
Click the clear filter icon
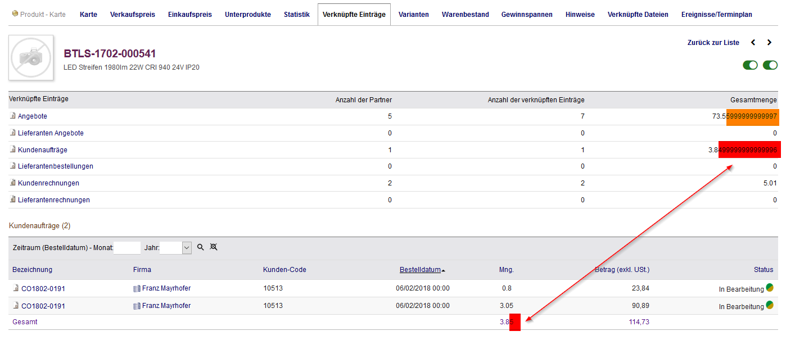point(214,247)
